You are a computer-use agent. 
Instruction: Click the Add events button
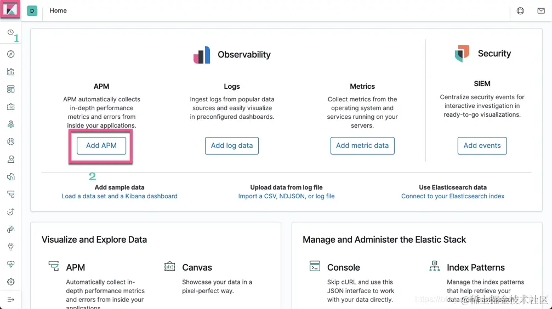pos(482,146)
